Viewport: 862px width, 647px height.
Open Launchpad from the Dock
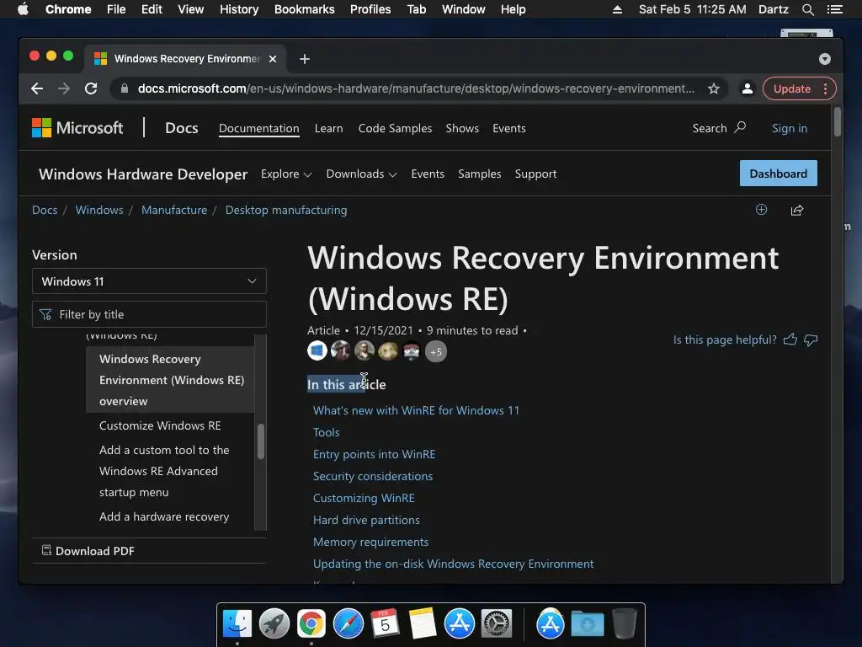coord(274,624)
